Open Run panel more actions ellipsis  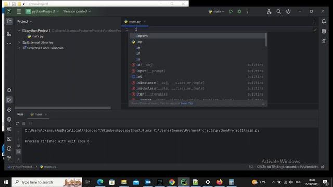point(32,124)
